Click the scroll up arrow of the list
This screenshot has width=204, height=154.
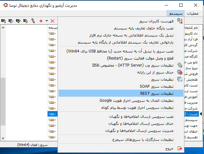click(3, 28)
